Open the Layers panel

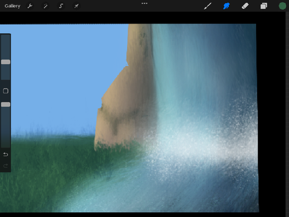click(x=264, y=6)
